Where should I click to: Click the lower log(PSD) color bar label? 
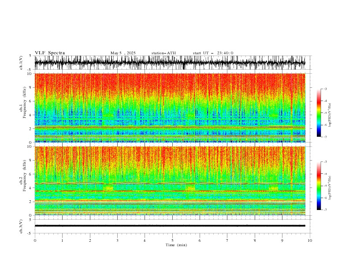[x=330, y=188]
